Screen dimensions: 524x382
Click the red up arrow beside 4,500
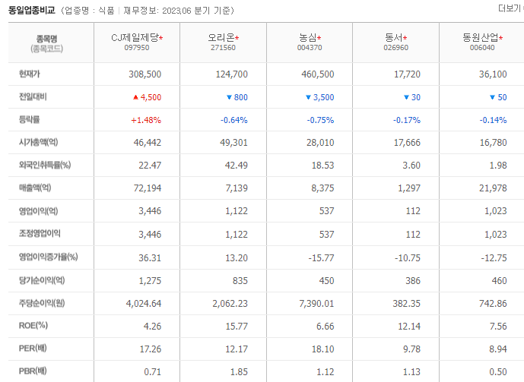coord(135,97)
